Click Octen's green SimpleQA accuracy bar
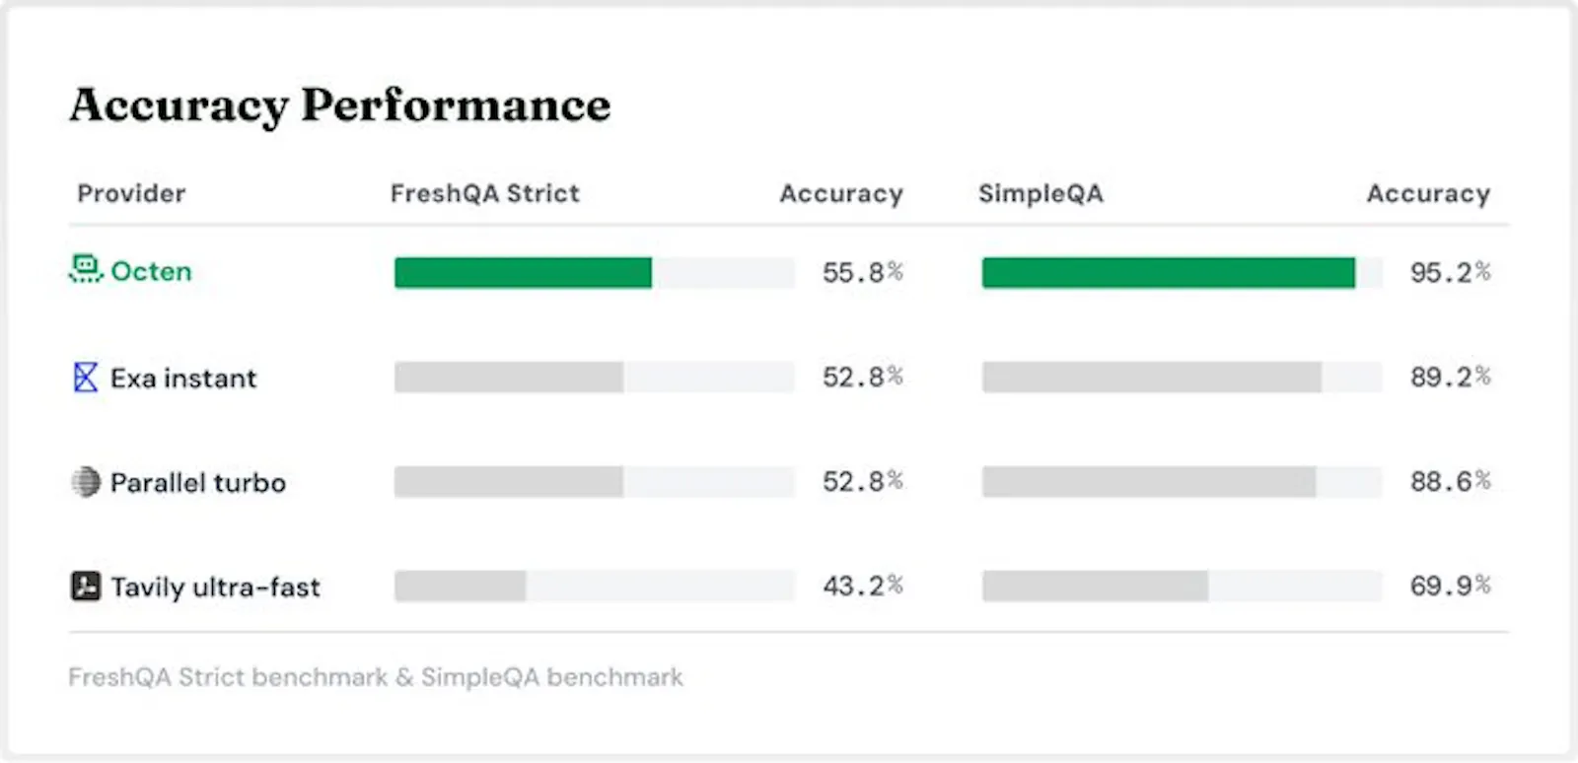This screenshot has height=763, width=1578. click(1168, 272)
